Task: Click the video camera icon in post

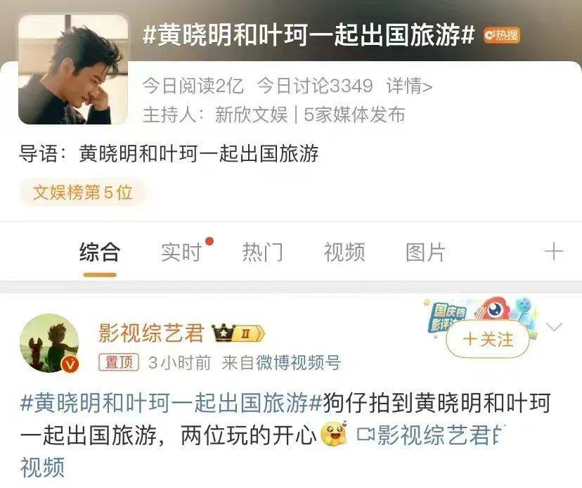Action: pos(366,434)
